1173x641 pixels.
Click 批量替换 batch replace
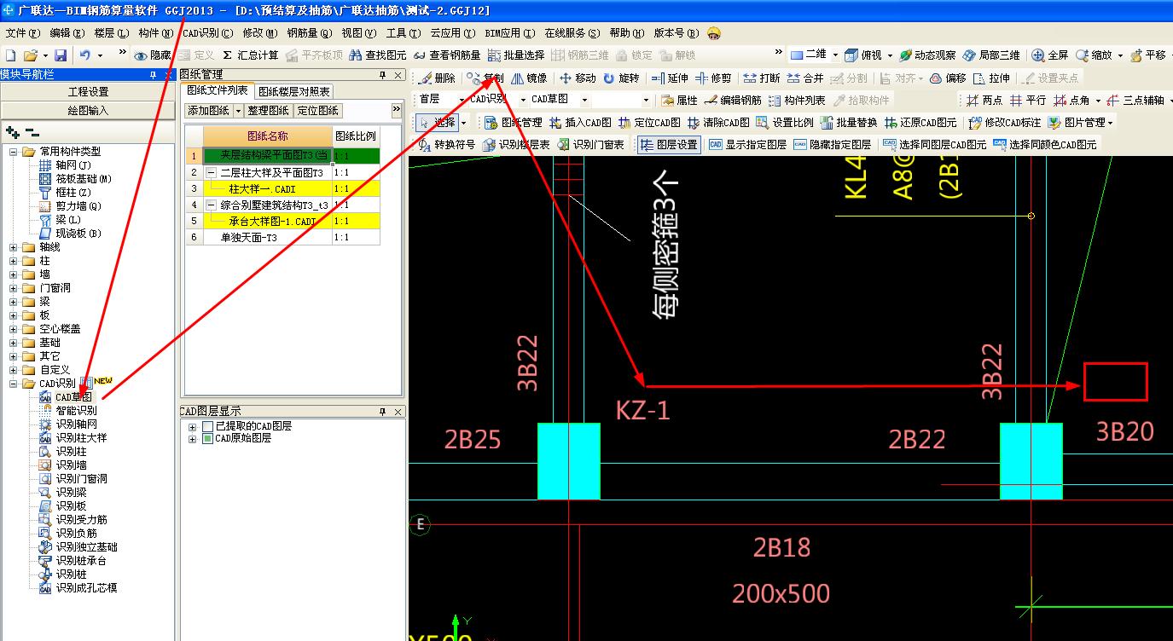point(848,122)
